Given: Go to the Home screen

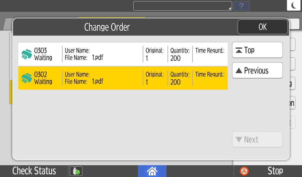Looking at the screenshot, I should click(x=152, y=171).
